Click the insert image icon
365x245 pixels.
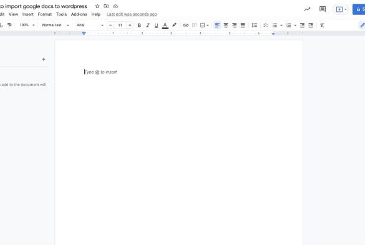tap(203, 25)
